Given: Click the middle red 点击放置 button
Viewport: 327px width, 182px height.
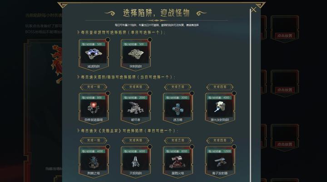Looking at the screenshot, I should click(x=285, y=90).
